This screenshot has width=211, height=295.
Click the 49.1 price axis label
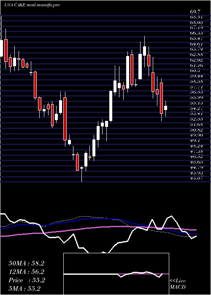click(195, 140)
